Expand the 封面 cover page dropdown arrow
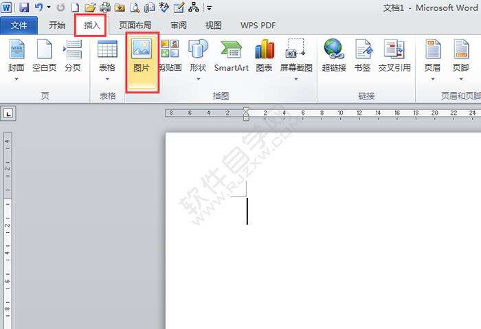481x329 pixels. [16, 79]
